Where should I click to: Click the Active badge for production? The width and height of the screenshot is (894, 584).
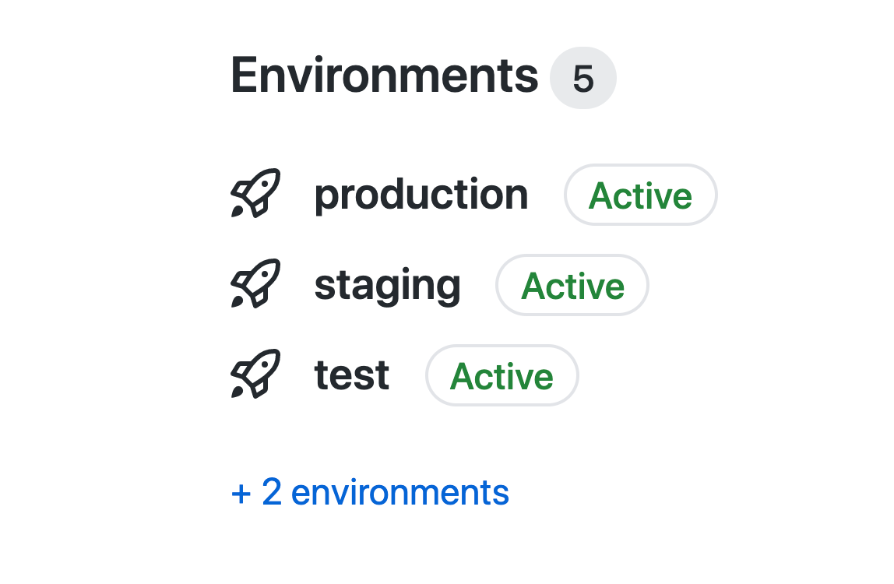click(x=640, y=195)
